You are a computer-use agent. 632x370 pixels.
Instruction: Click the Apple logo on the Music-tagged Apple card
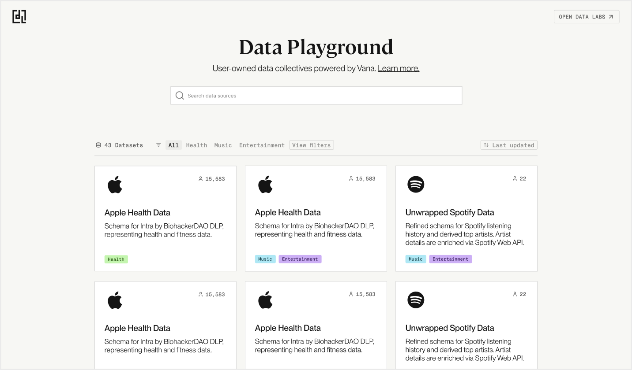click(x=265, y=185)
